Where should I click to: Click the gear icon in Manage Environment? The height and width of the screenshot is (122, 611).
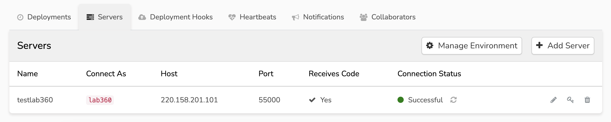pos(430,45)
